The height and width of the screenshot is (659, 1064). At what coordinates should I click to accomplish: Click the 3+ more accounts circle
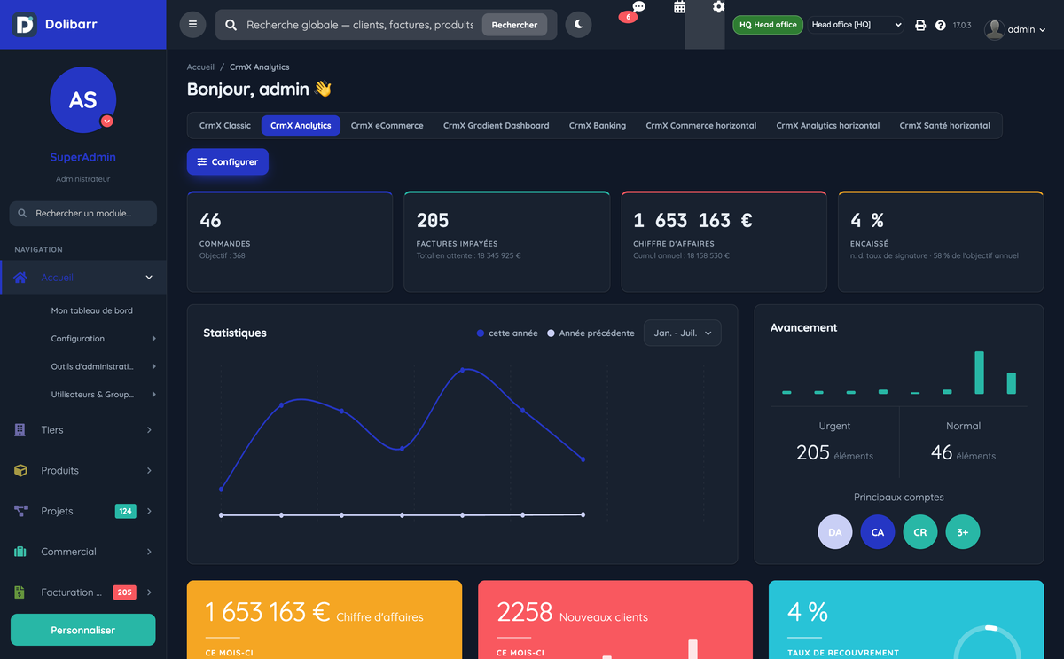pos(963,532)
